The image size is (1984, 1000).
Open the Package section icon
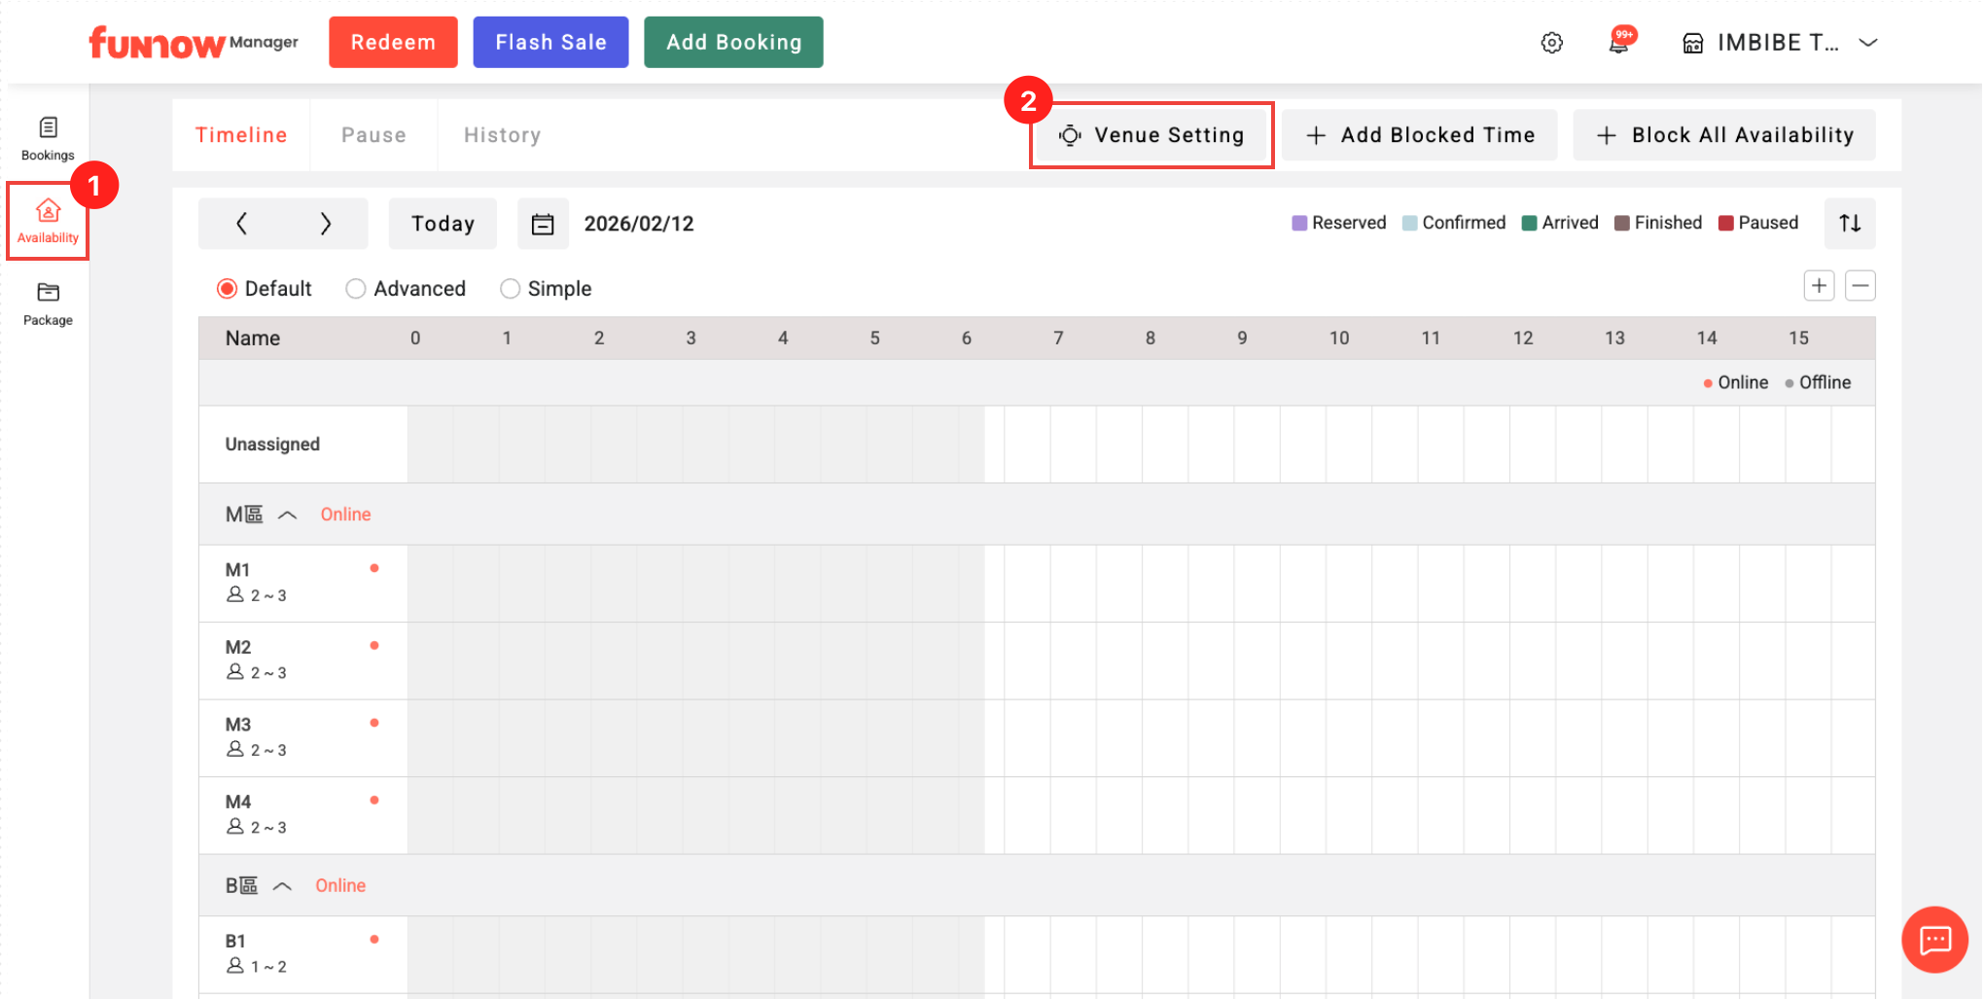tap(48, 293)
